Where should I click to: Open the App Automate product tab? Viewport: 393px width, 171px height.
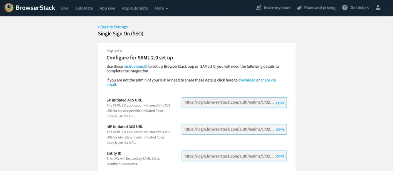pyautogui.click(x=135, y=8)
